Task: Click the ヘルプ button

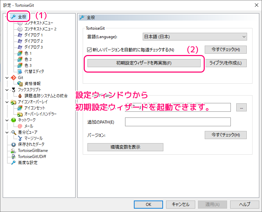Action: click(245, 204)
